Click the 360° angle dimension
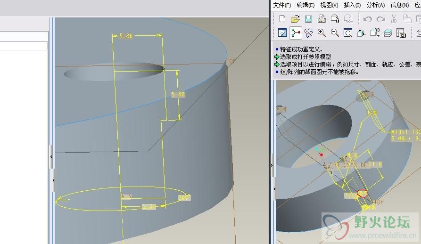 [184, 198]
